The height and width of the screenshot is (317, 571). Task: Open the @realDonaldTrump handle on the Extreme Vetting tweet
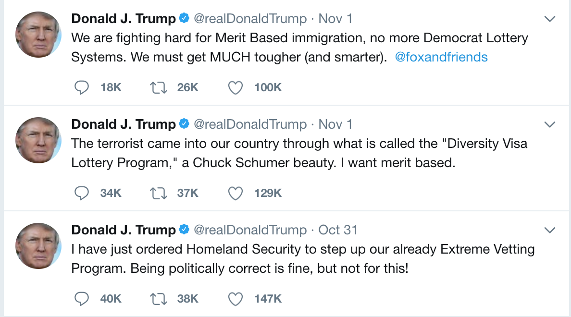point(250,230)
